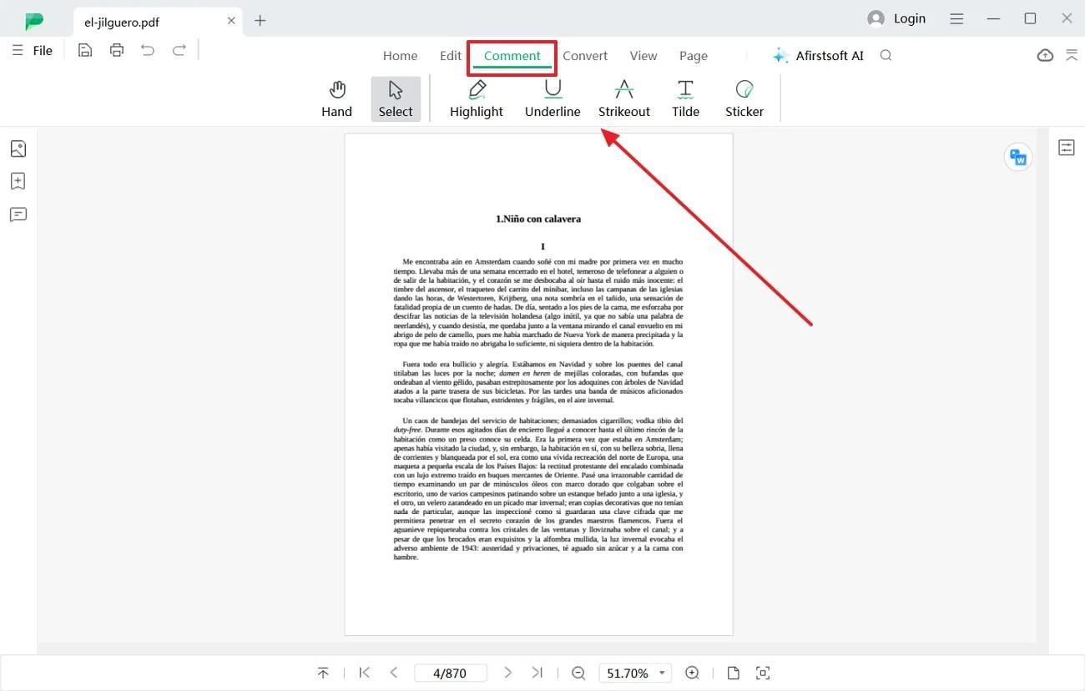Open the thumbnails panel in left sidebar
1085x691 pixels.
click(18, 149)
